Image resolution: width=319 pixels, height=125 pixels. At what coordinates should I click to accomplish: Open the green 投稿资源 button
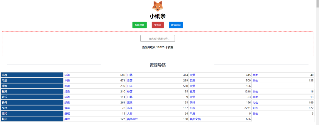139,25
